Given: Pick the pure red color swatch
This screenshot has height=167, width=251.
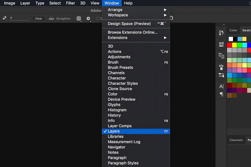Looking at the screenshot, I should [x=229, y=45].
